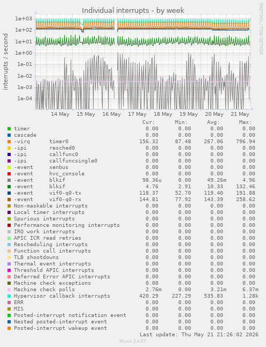Click the cyan Hypervisor callback interrupts swatch
Screen dimensions: 266x347
(9, 296)
